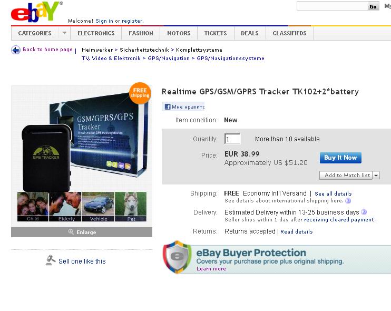Click the eBay Buyer Protection shield icon
Viewport: 391px width, 311px height.
coord(177,257)
